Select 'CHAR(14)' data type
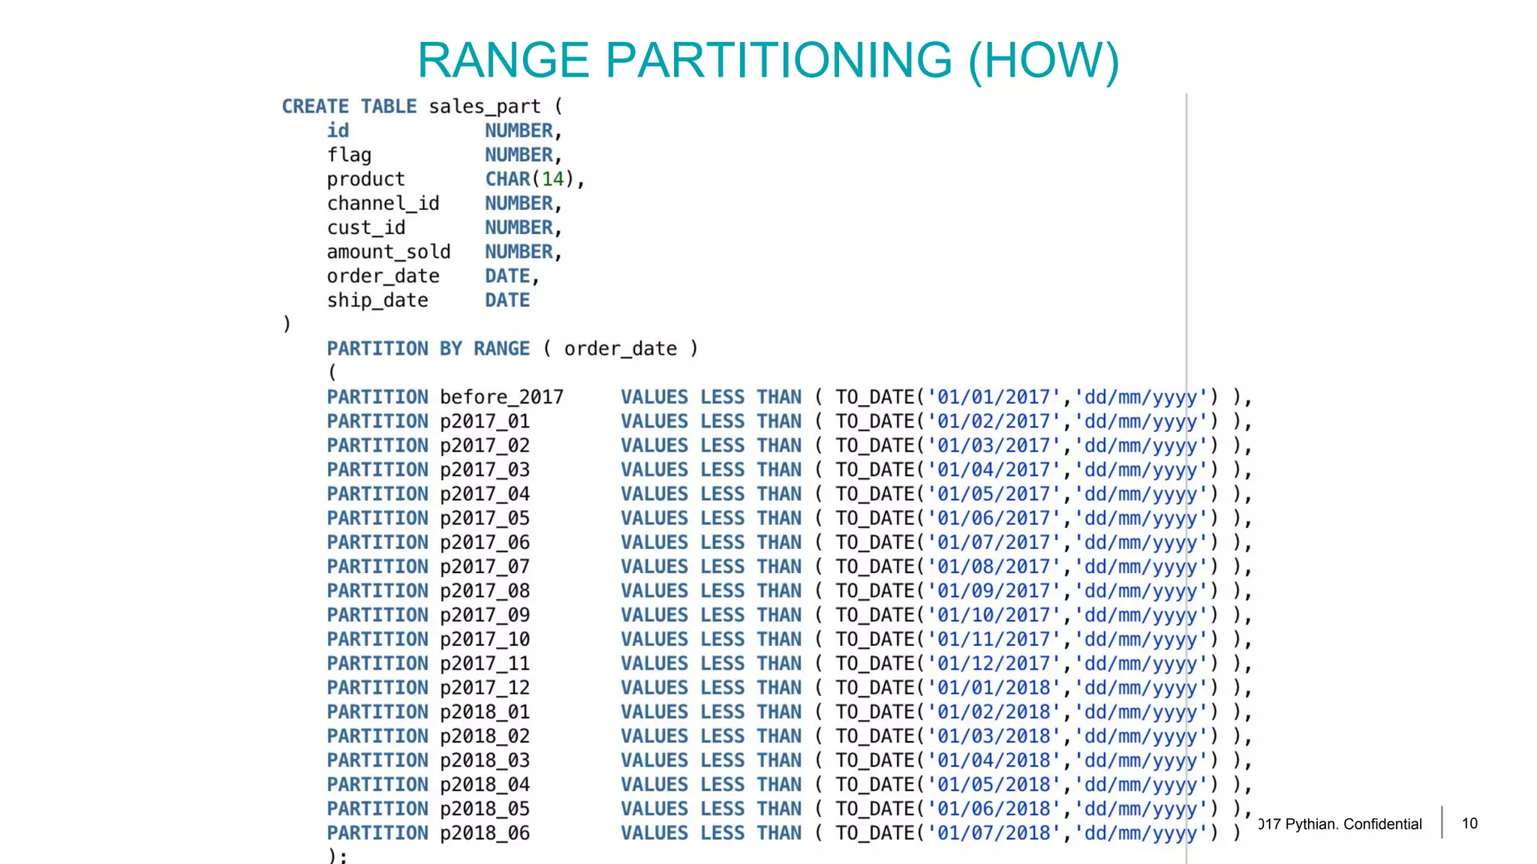 530,179
